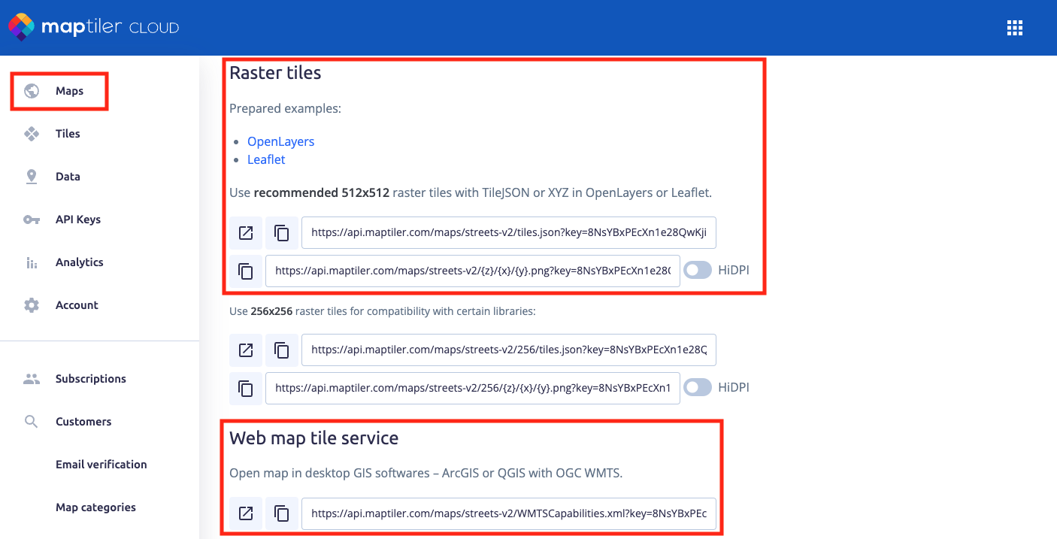Copy the 256 XYZ png tile URL

246,388
